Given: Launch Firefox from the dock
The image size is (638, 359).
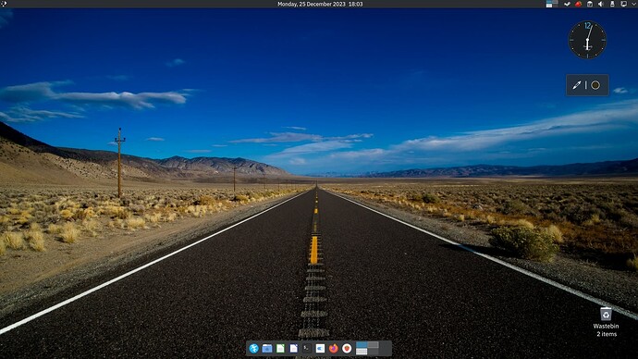Looking at the screenshot, I should (x=334, y=349).
